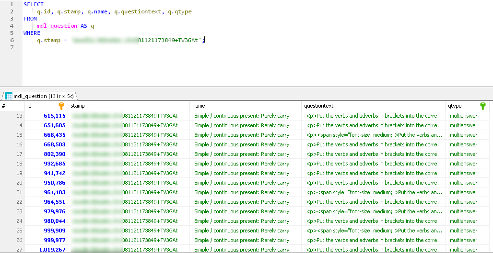The height and width of the screenshot is (253, 493).
Task: Sort results by the id column header
Action: [47, 106]
